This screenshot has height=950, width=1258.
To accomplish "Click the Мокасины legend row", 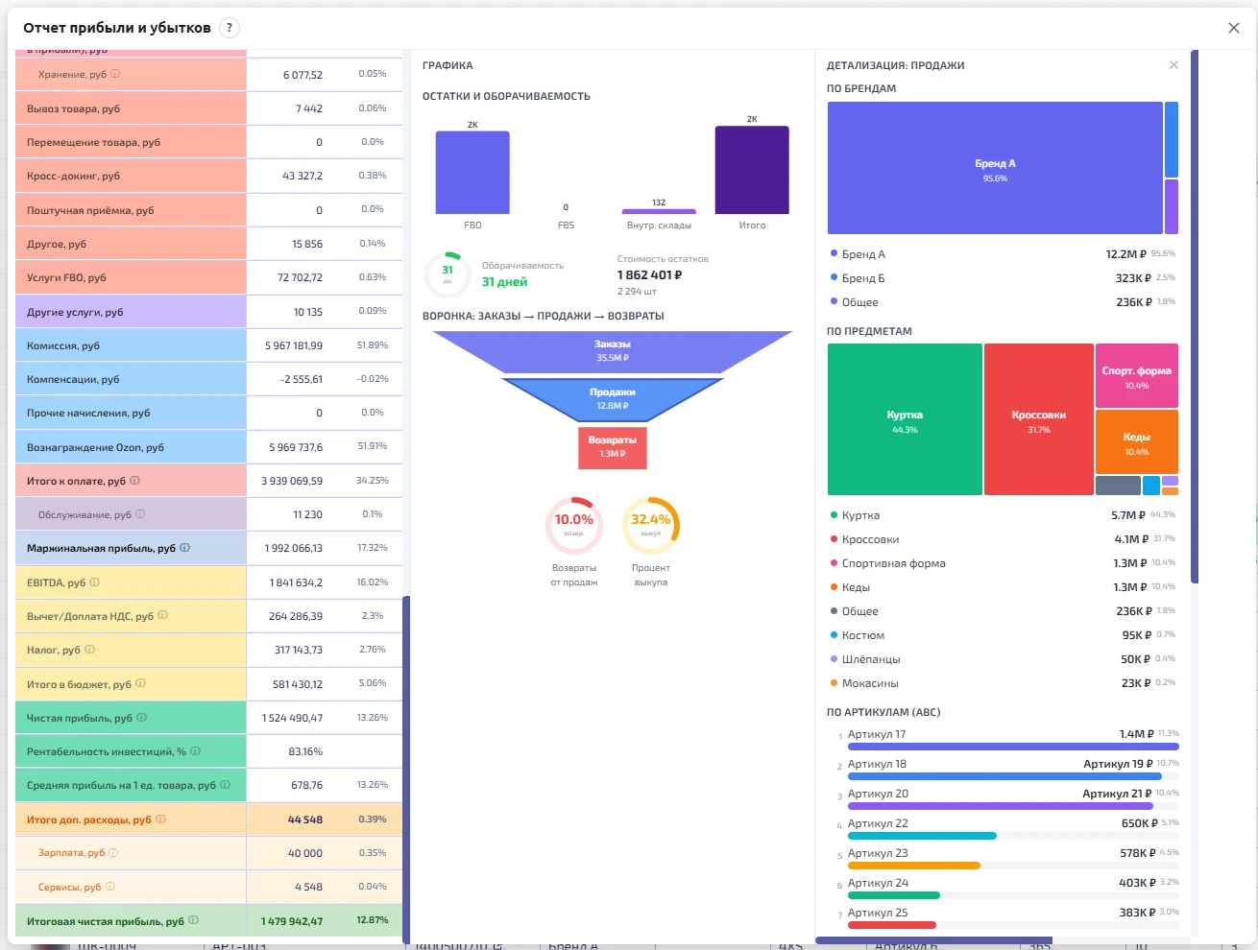I will (x=1003, y=683).
